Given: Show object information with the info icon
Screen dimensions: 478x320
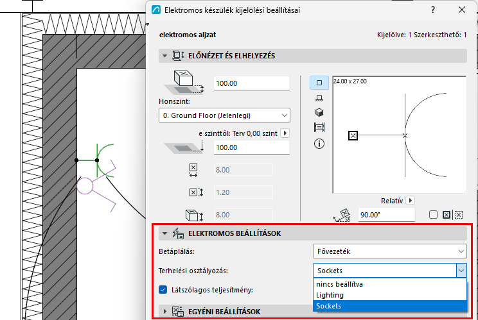Looking at the screenshot, I should 319,144.
